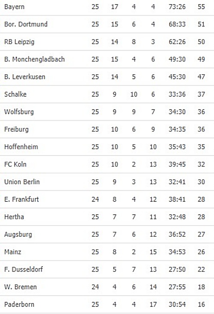
Task: Select the Bor. Dortmund row
Action: (107, 24)
